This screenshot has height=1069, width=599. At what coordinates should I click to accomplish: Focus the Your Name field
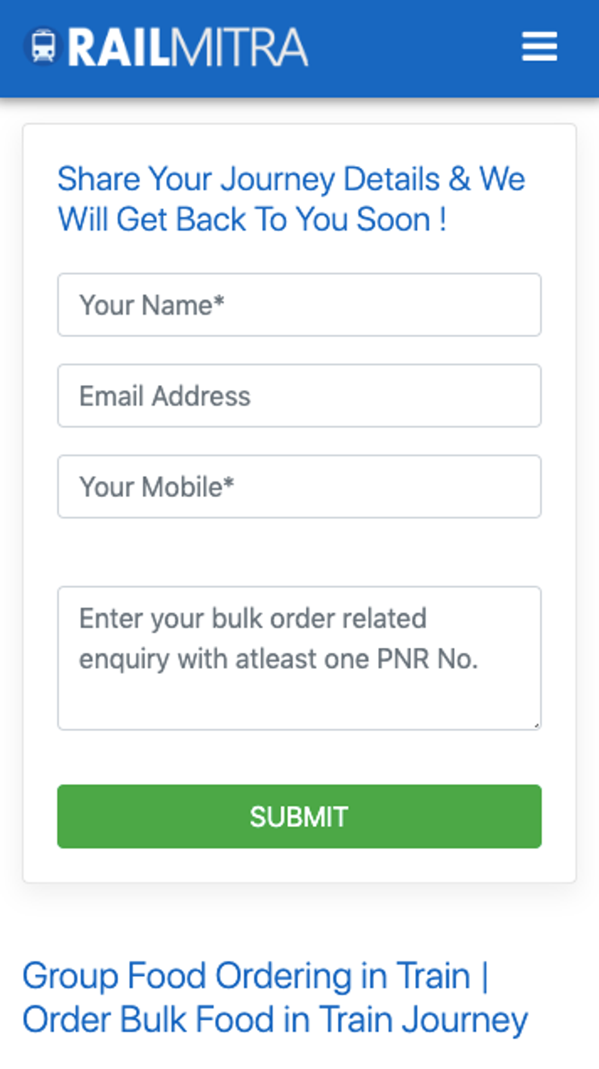coord(299,305)
